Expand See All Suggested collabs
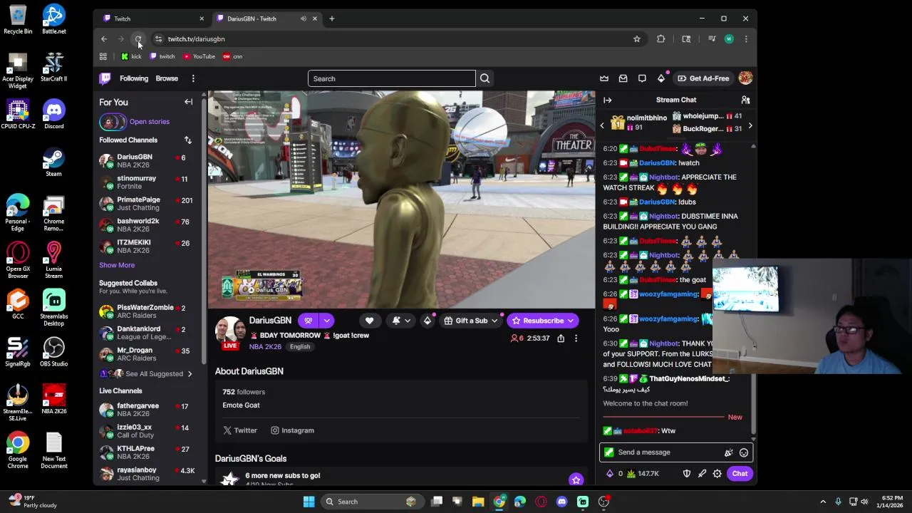 (148, 374)
